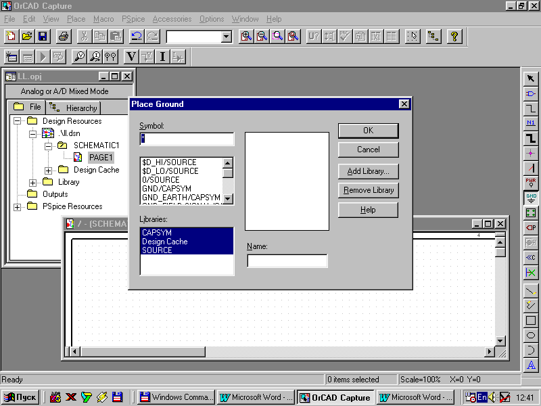Screen dimensions: 541x406
Task: Select the Place Hierarchical Block tool
Action: [531, 212]
